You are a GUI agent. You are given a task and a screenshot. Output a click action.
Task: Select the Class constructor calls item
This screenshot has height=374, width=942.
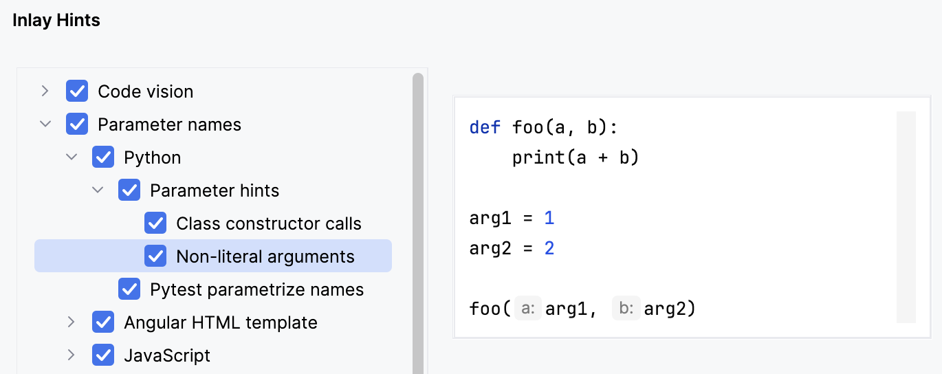(268, 223)
